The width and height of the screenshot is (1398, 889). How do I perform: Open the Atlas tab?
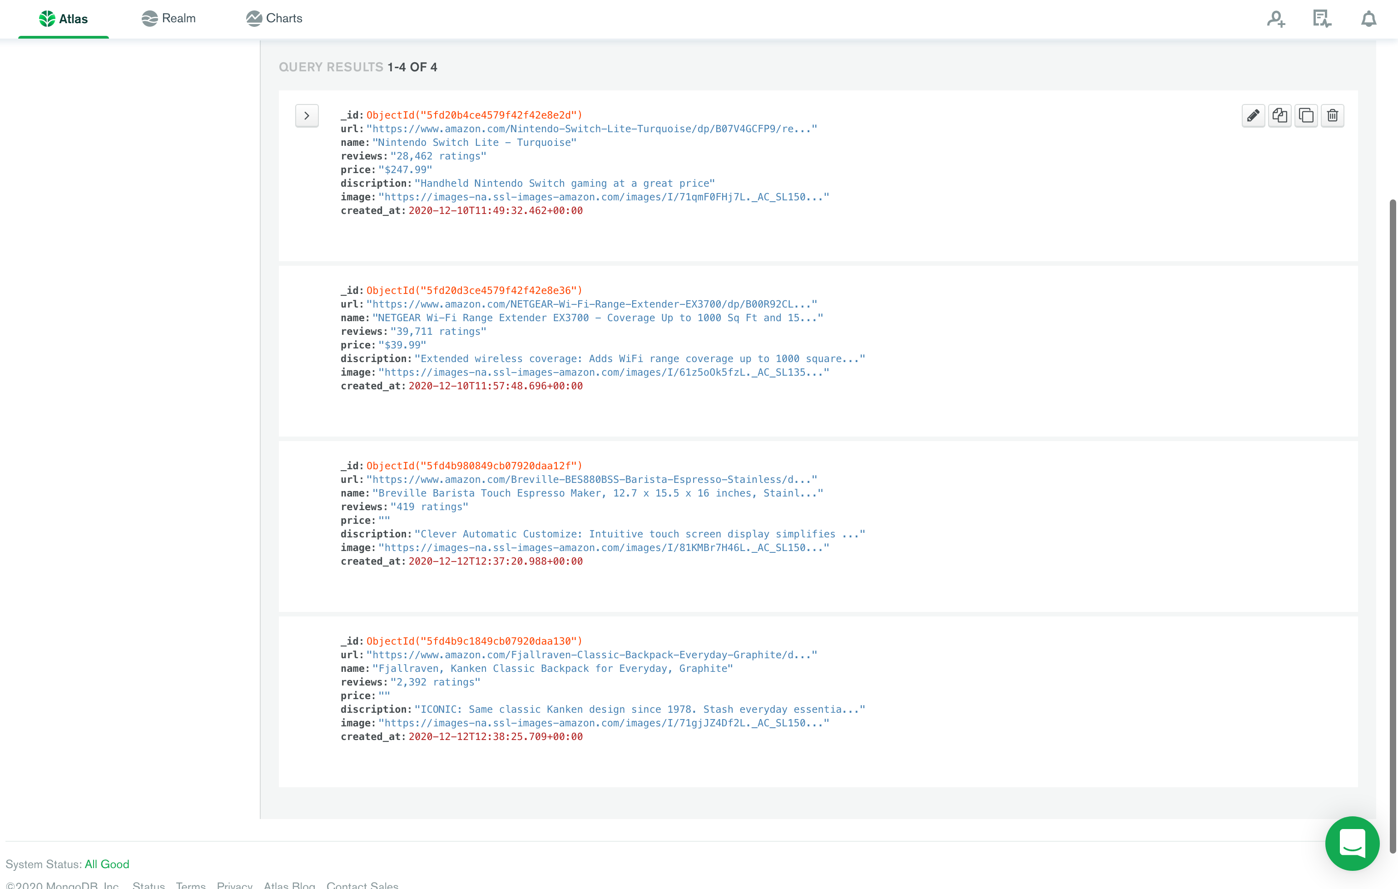pos(63,19)
